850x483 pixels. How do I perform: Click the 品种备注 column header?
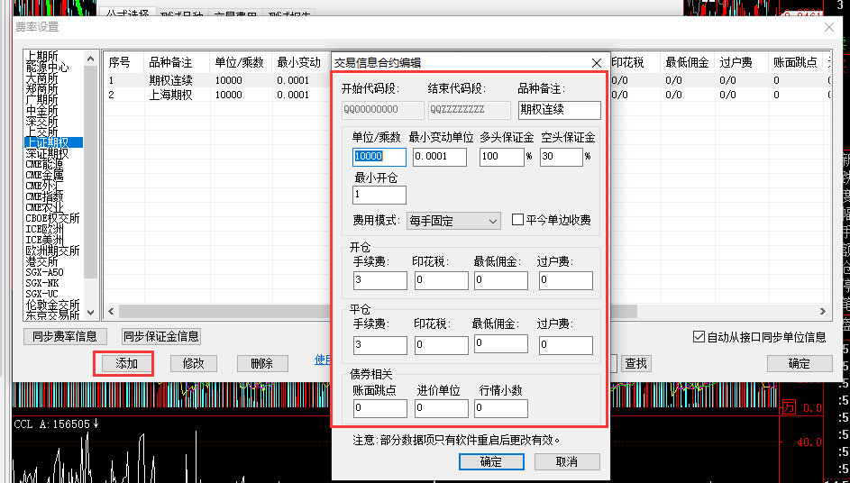[x=170, y=62]
